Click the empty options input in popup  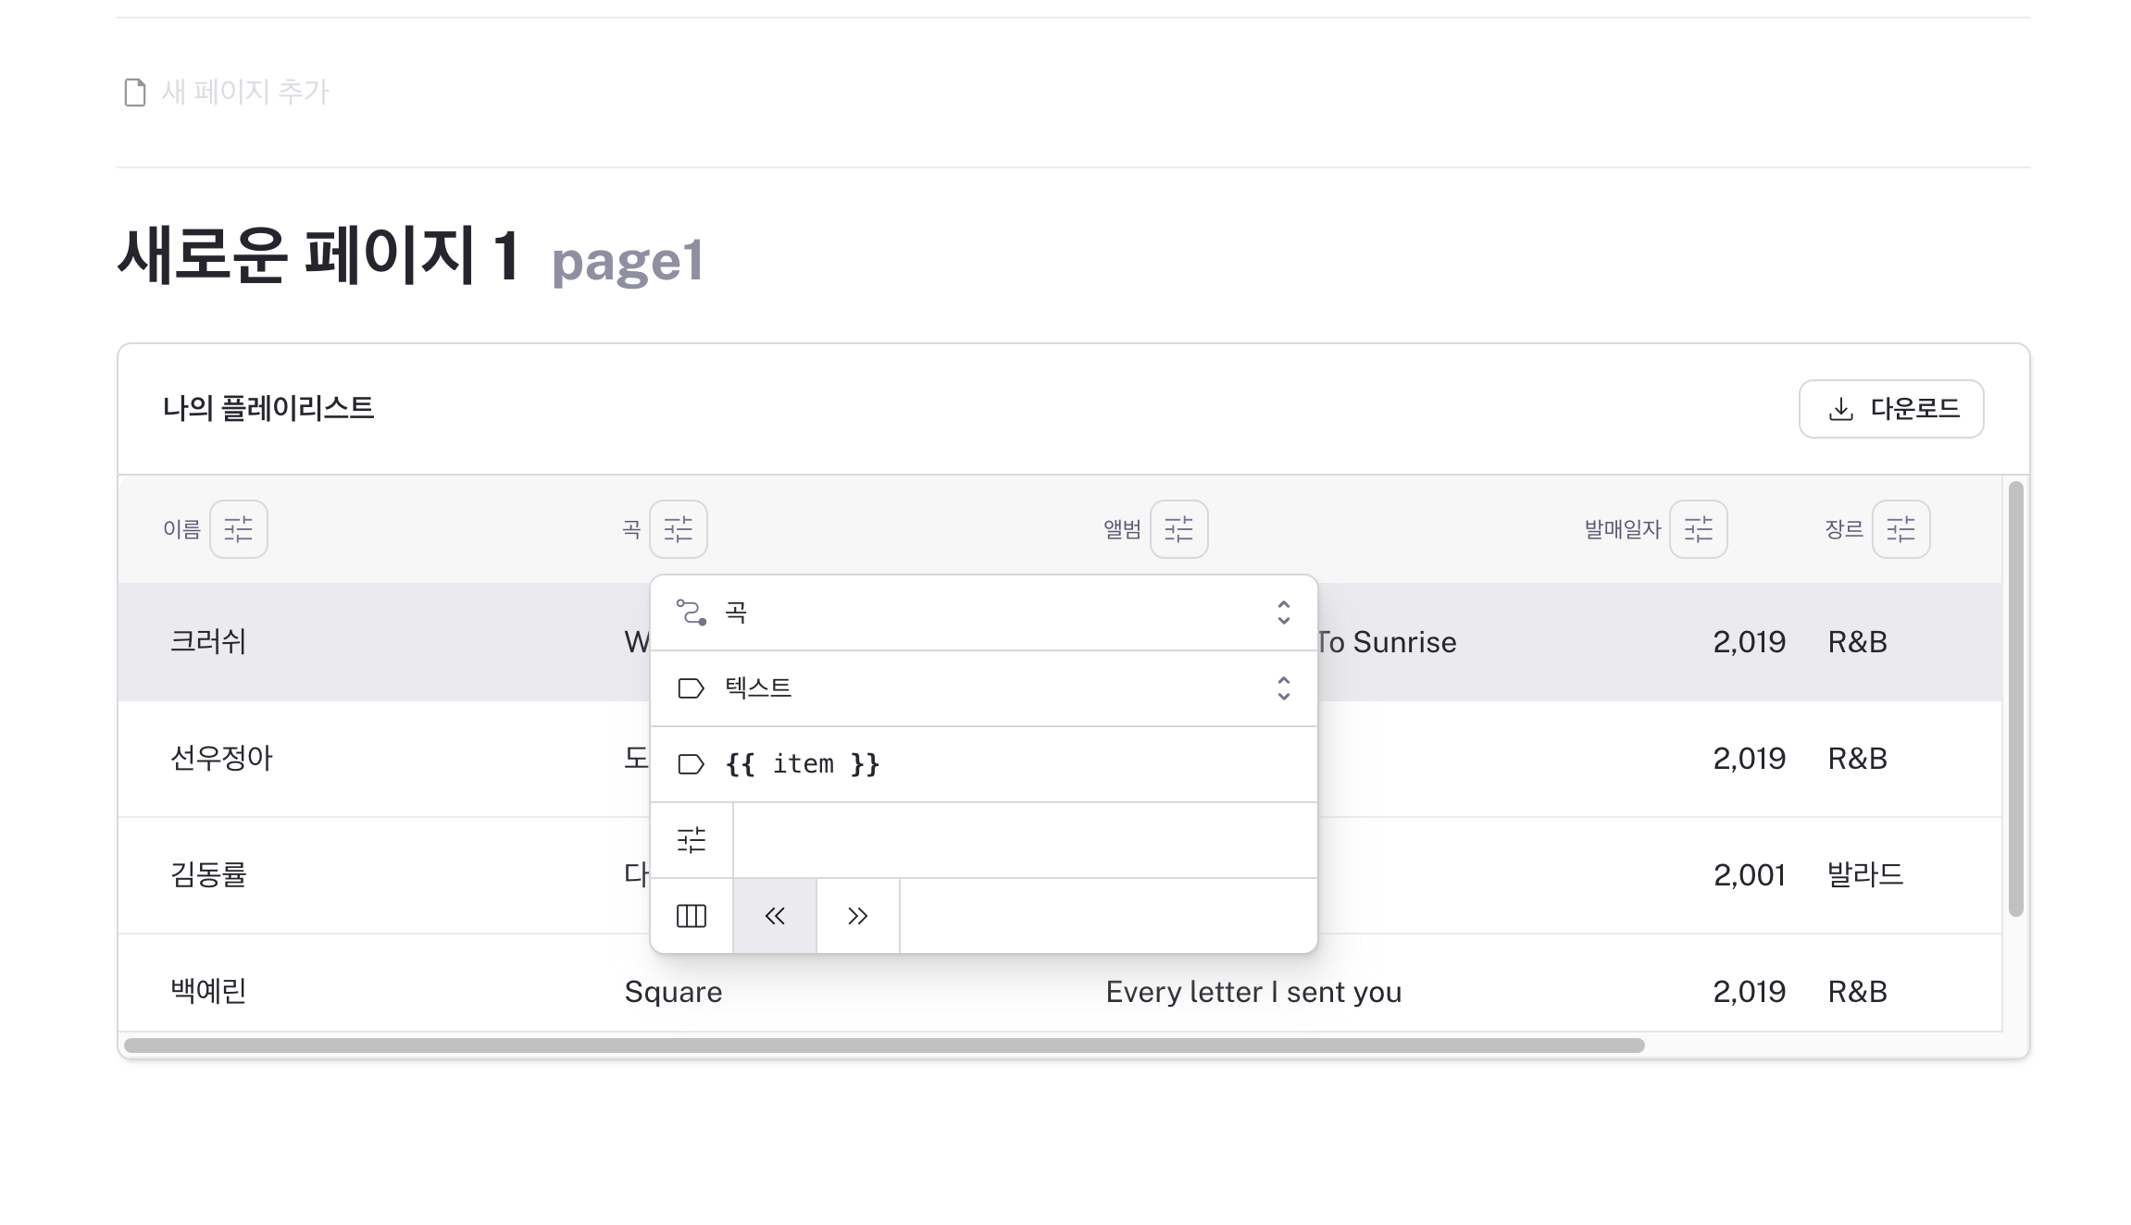click(x=1025, y=840)
